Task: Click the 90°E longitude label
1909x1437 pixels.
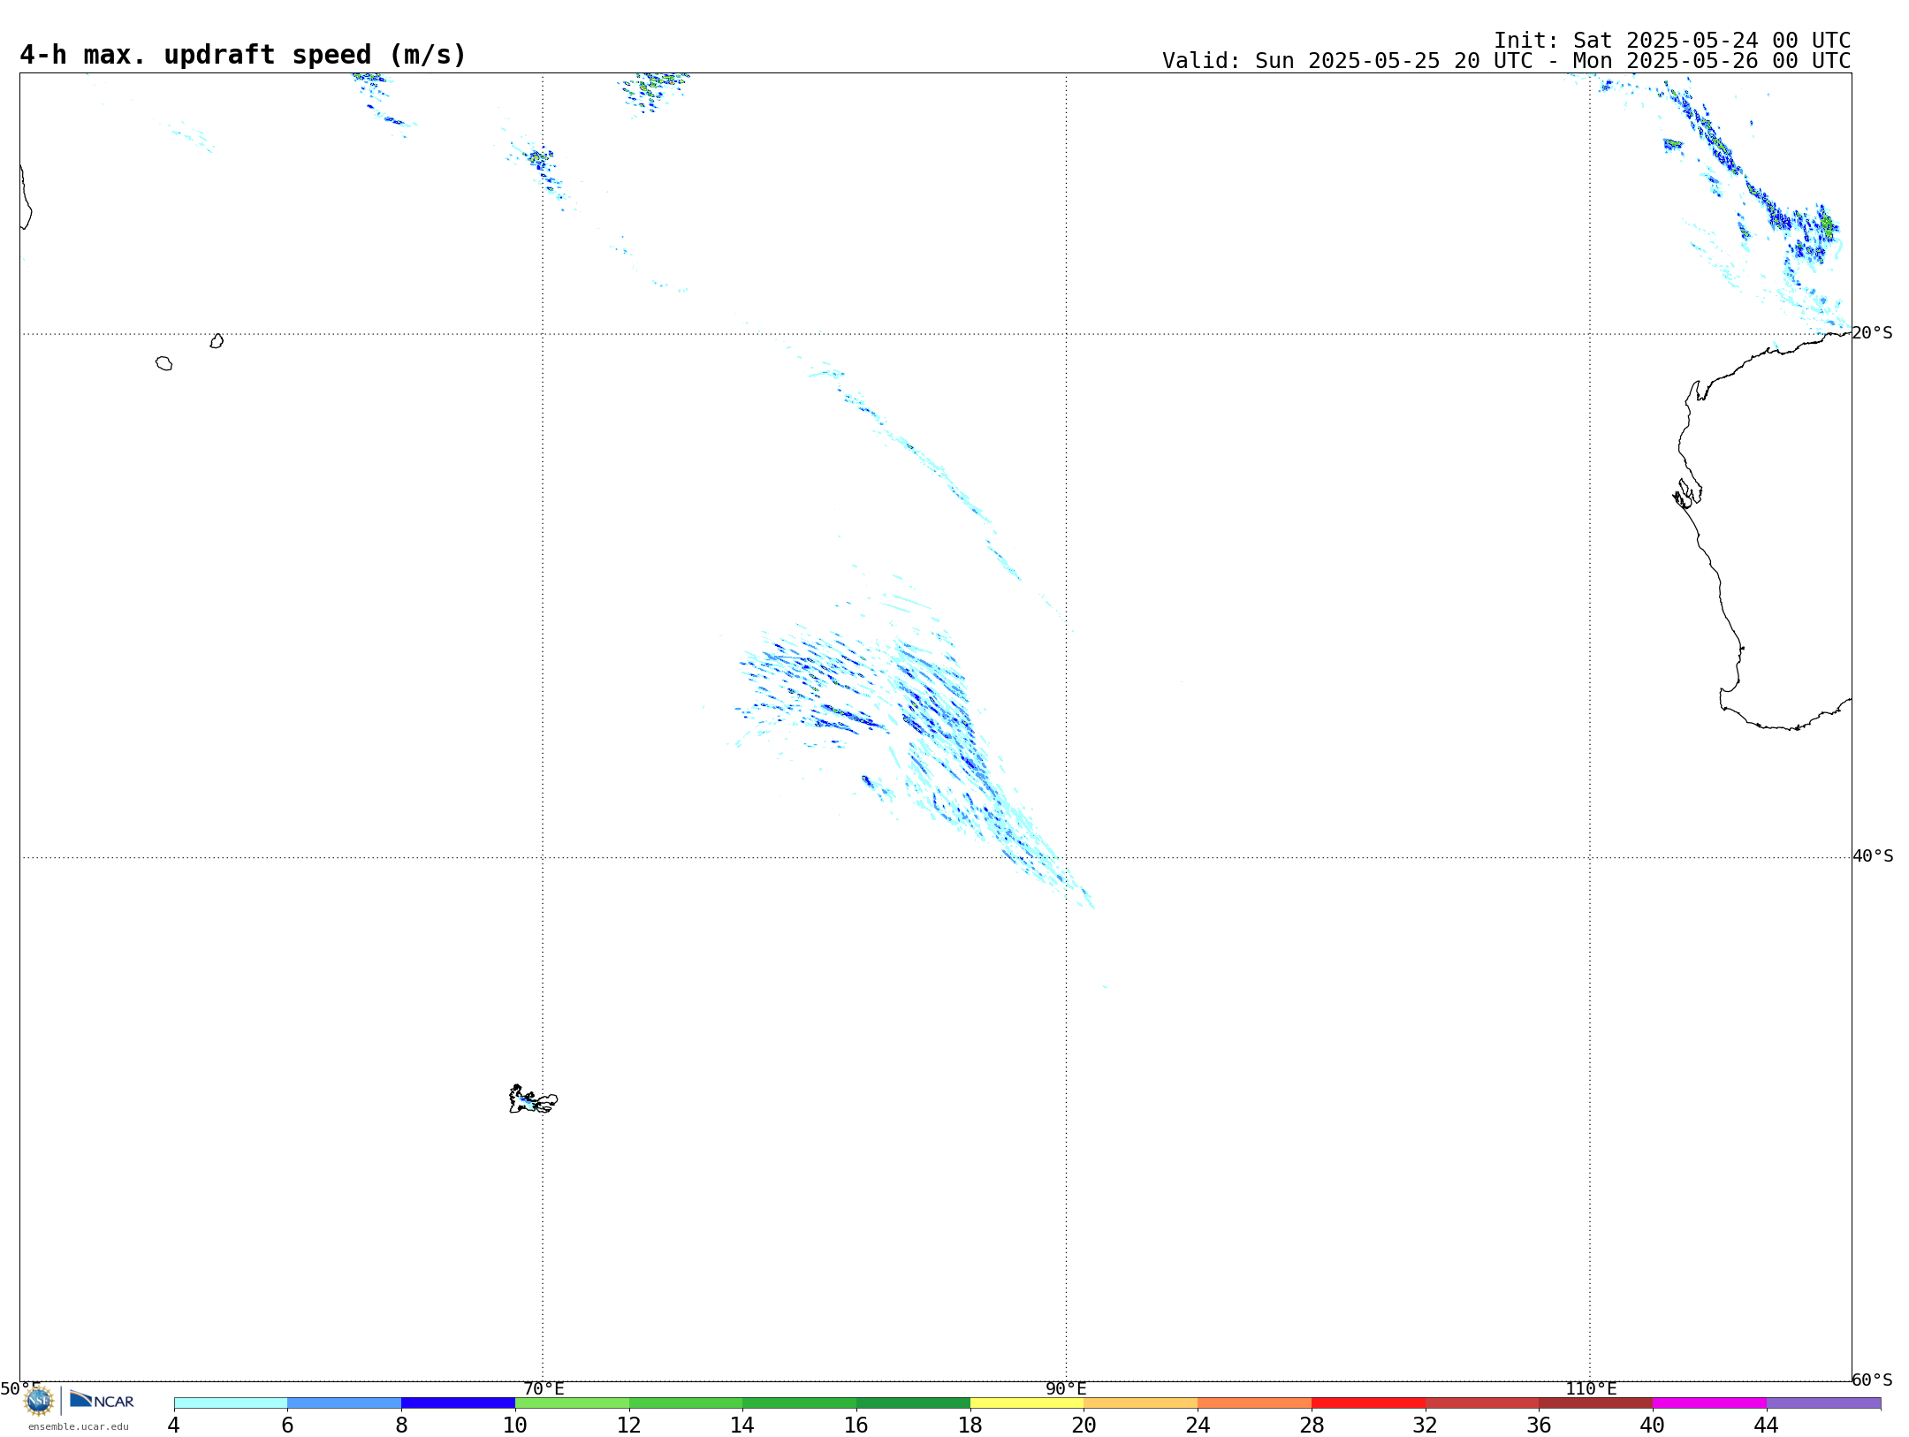Action: [1066, 1389]
